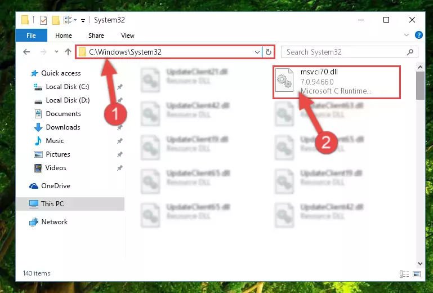Open Local Disk (D:) in sidebar
The width and height of the screenshot is (433, 293).
tap(68, 100)
